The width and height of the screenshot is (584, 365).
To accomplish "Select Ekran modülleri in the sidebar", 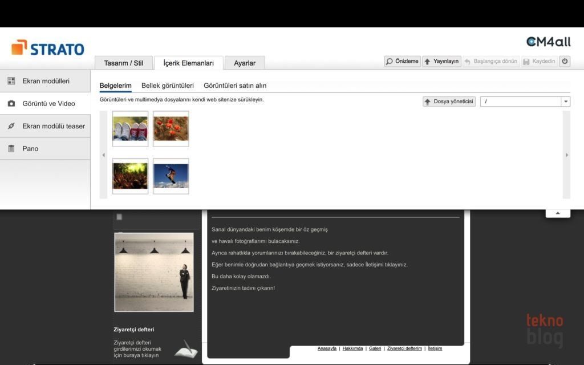I will click(46, 81).
